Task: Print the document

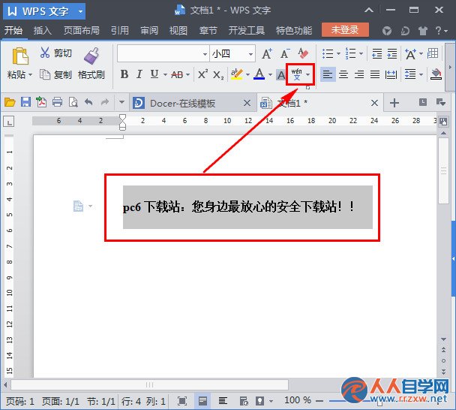Action: click(x=57, y=102)
